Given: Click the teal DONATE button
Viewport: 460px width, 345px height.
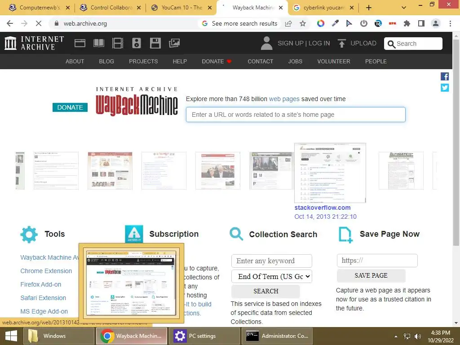Looking at the screenshot, I should (x=70, y=107).
